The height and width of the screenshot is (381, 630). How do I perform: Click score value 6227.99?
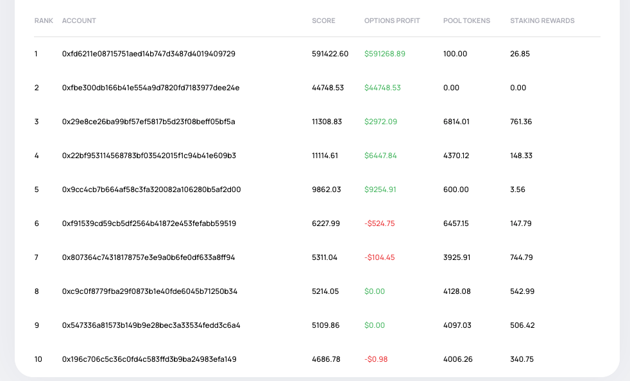click(x=326, y=223)
